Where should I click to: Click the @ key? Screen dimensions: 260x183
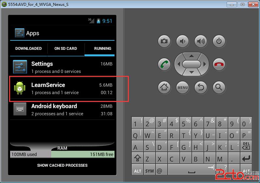[161, 170]
